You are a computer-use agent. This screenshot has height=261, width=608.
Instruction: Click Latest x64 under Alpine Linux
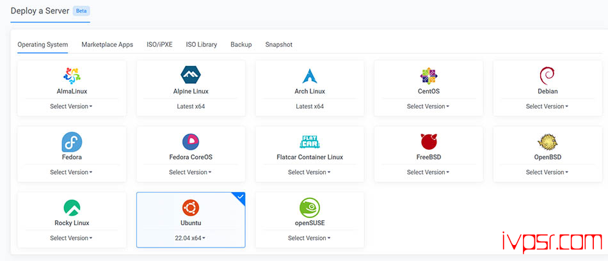[191, 107]
